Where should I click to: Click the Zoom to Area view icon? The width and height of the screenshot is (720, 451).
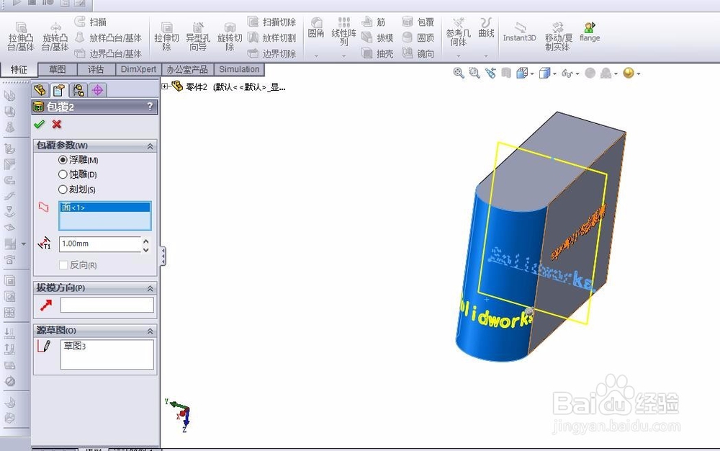coord(474,73)
